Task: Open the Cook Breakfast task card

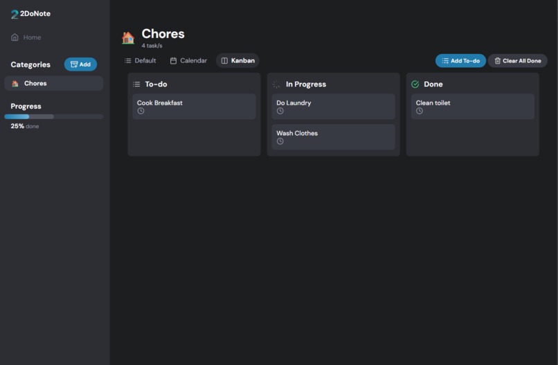Action: 194,107
